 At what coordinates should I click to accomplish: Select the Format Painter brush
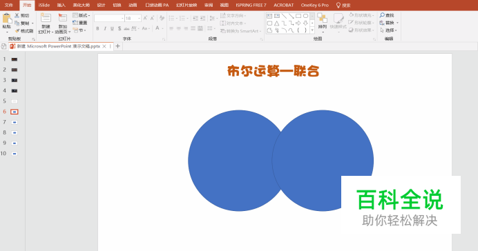coord(17,31)
